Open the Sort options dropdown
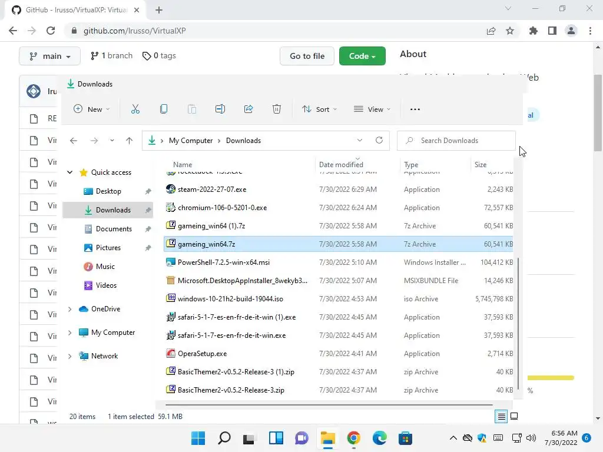This screenshot has width=603, height=452. coord(320,109)
